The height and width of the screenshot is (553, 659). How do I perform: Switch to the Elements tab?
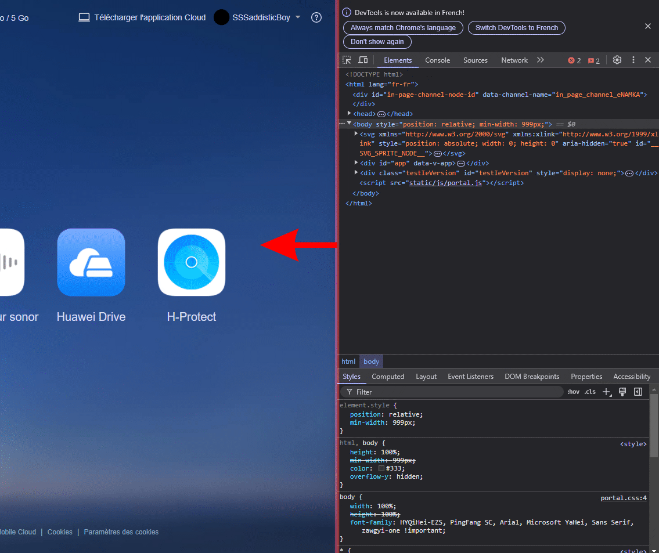(398, 60)
